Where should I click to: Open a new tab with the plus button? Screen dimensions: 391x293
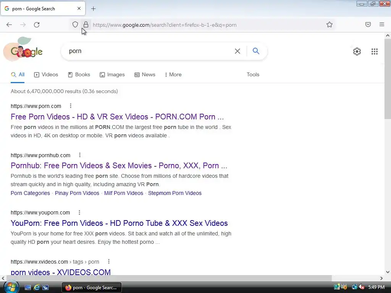tap(93, 9)
